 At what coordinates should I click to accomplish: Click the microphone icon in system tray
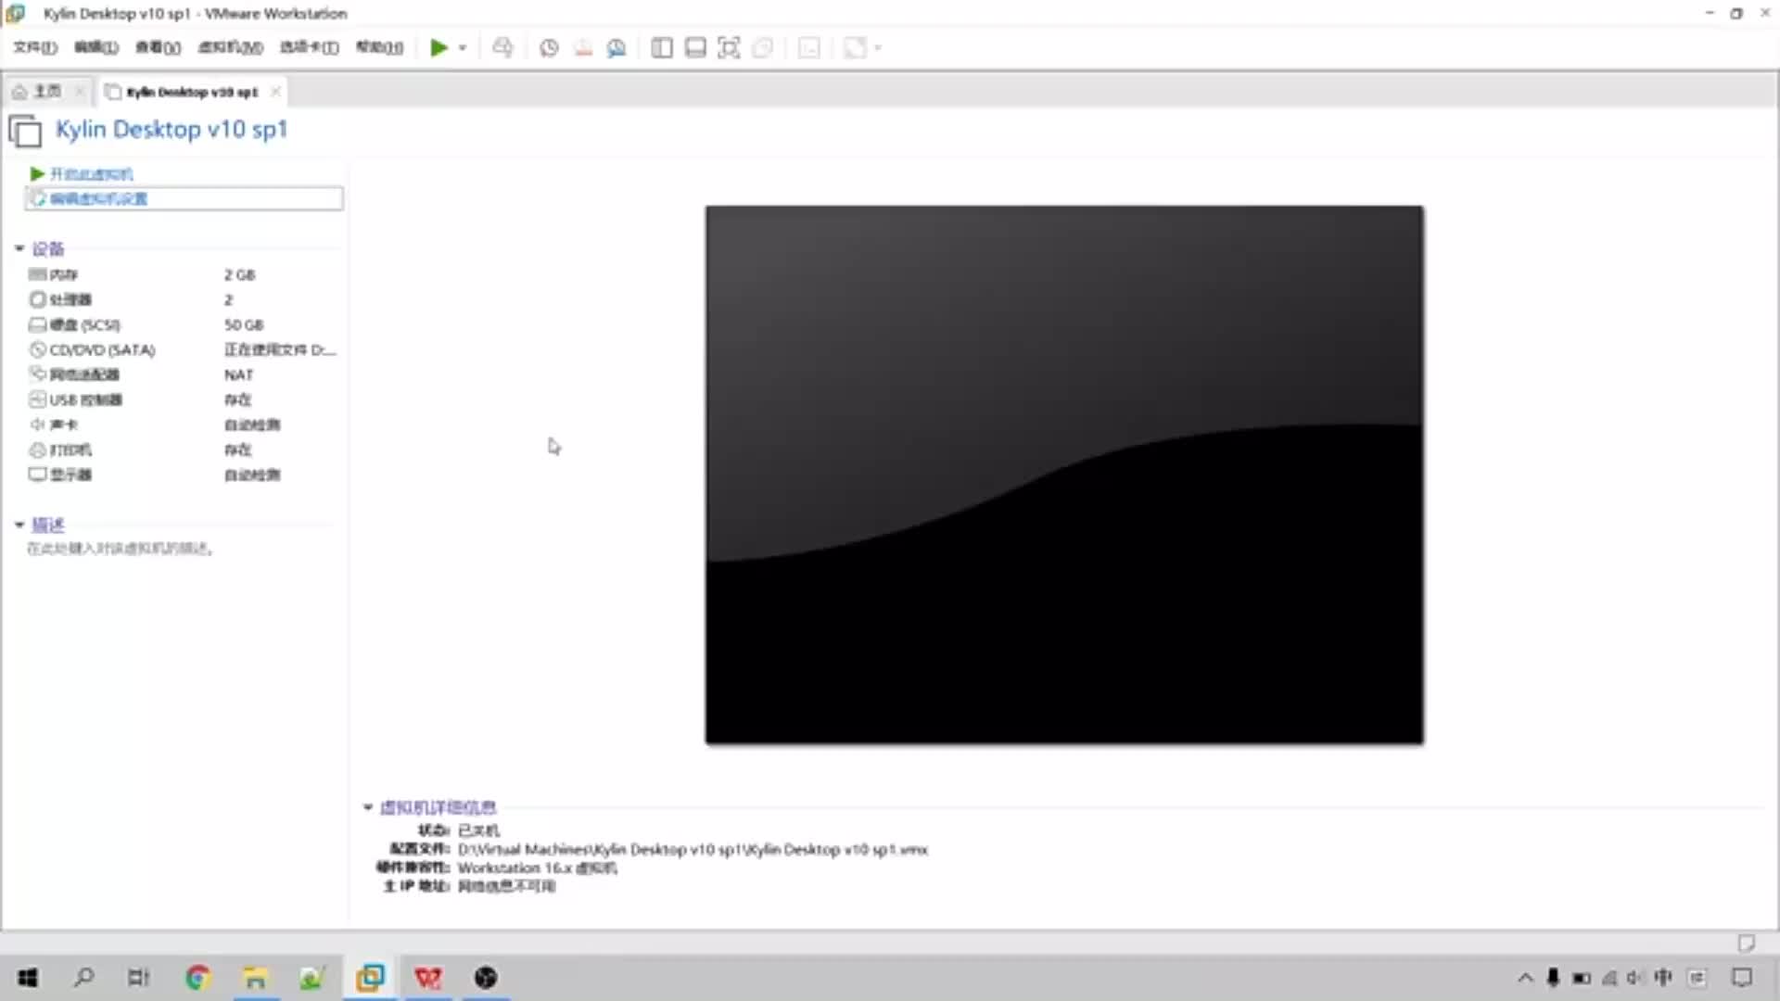[1553, 977]
